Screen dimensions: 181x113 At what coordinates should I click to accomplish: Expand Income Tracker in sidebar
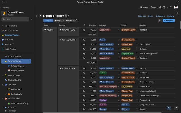tap(3, 75)
